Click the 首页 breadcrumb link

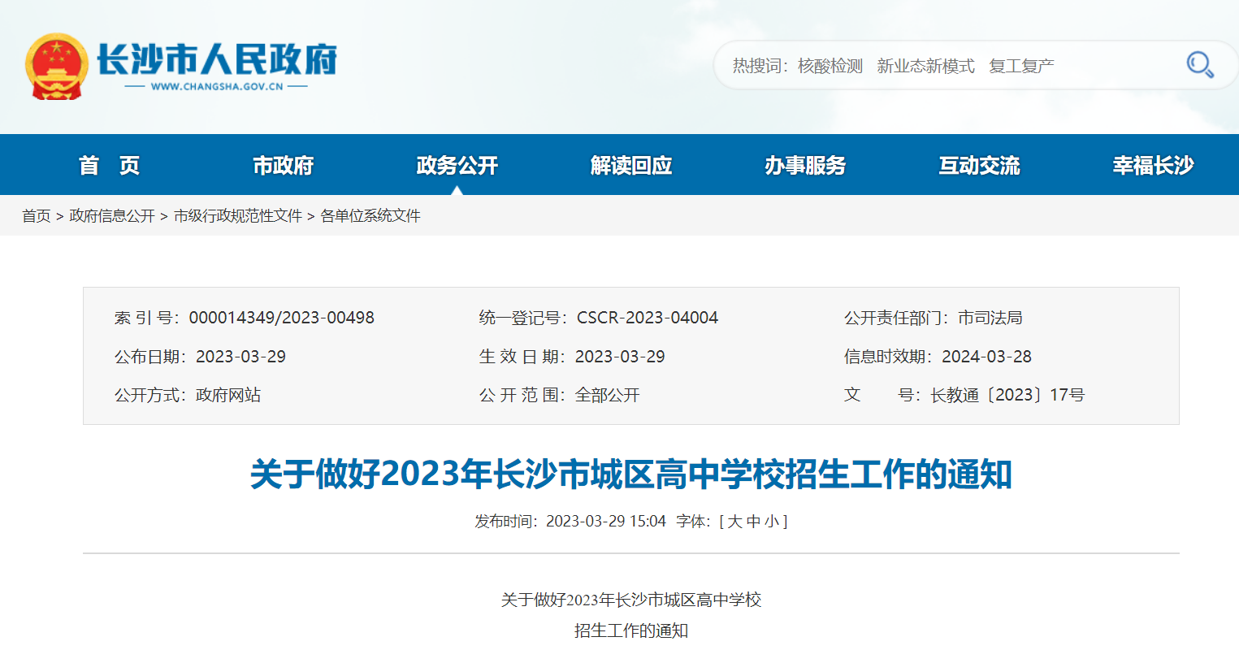37,216
